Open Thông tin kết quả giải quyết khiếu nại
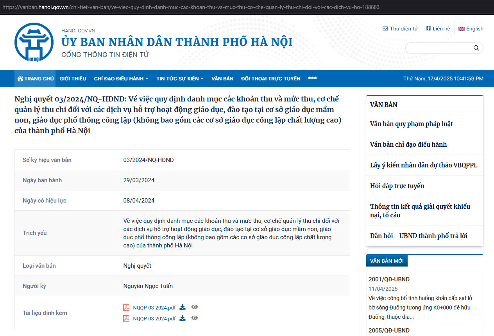 [x=420, y=211]
